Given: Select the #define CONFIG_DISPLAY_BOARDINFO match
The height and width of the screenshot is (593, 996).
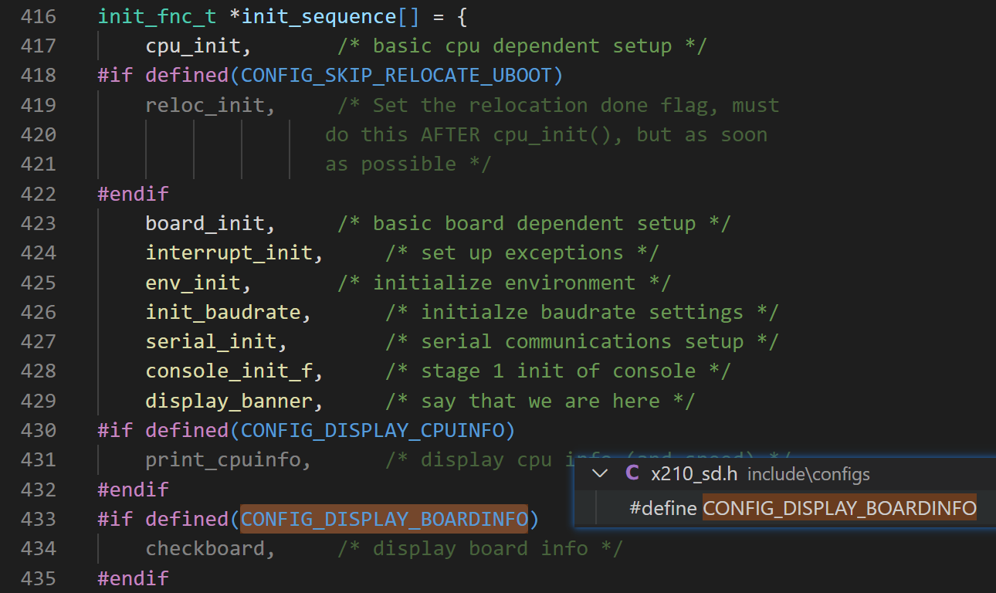Looking at the screenshot, I should click(803, 508).
